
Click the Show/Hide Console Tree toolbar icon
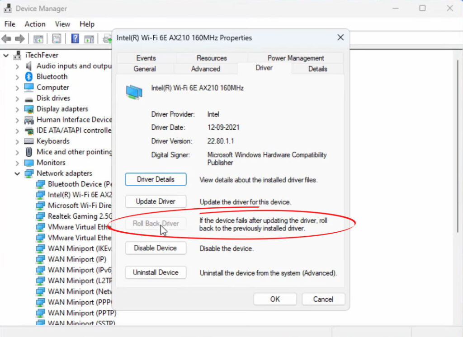[38, 38]
